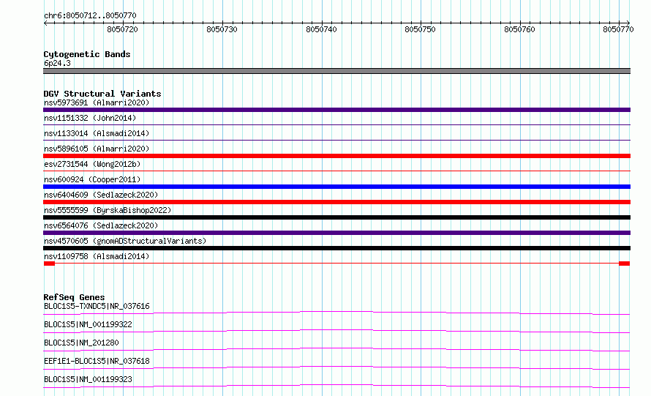Click ruler tick label 8050750

point(420,29)
